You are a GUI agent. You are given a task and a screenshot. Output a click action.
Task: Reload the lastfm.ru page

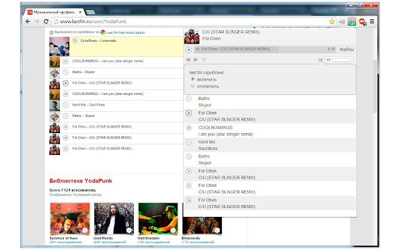pos(46,21)
